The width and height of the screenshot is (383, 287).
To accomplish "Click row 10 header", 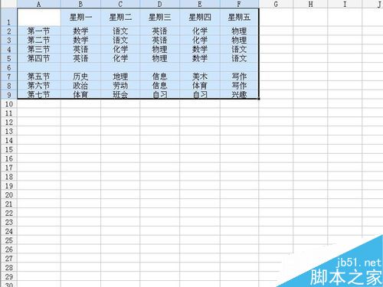I will click(8, 104).
